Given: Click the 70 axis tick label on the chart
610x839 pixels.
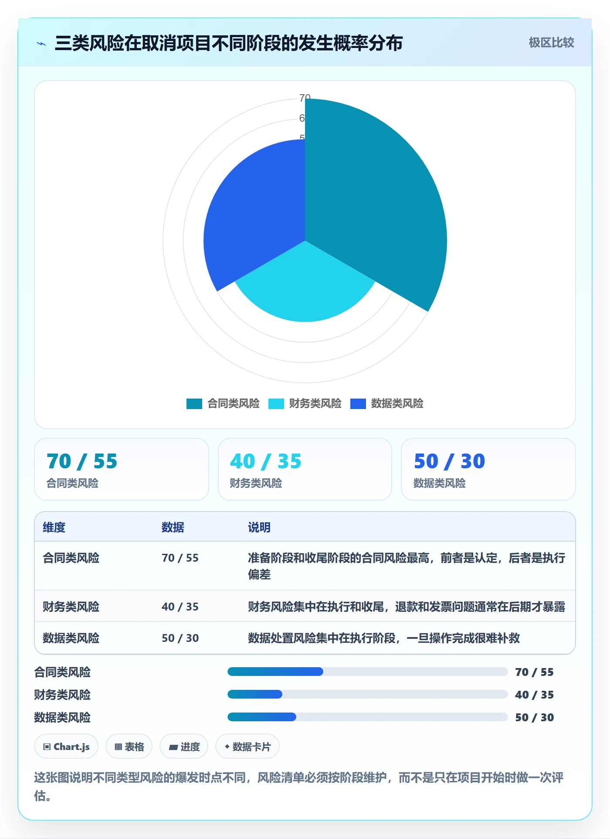Looking at the screenshot, I should (x=305, y=98).
